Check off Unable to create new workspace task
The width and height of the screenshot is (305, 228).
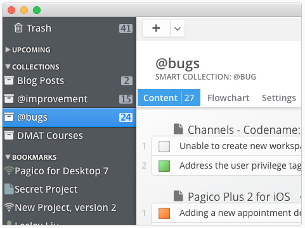point(164,147)
